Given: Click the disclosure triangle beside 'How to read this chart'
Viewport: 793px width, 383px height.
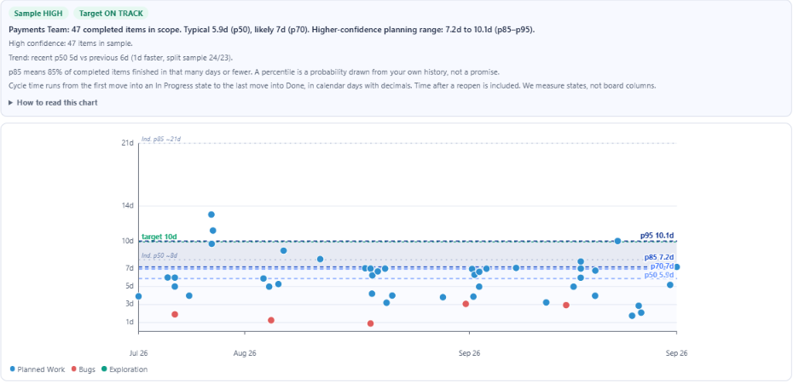Looking at the screenshot, I should click(x=11, y=102).
